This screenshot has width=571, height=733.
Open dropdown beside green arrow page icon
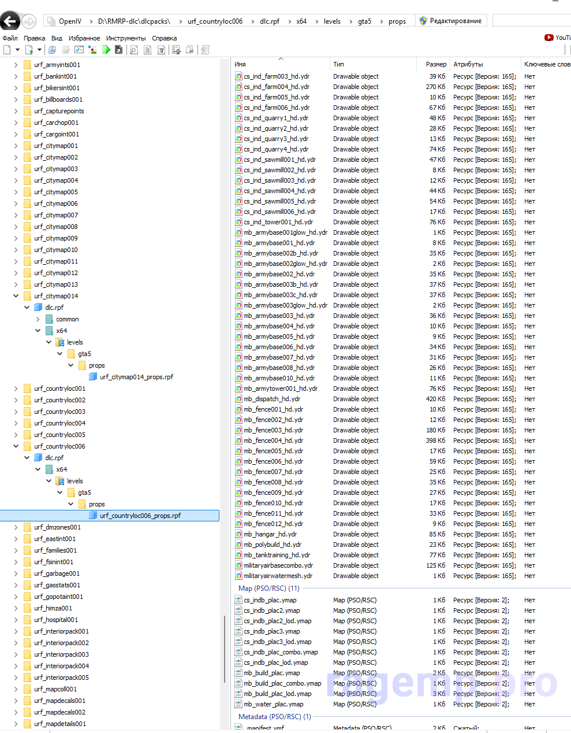click(39, 50)
